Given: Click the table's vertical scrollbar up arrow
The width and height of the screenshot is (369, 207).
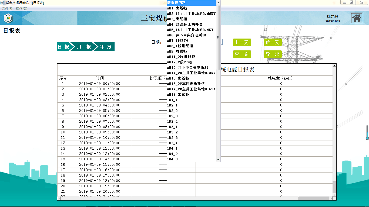Looking at the screenshot, I should click(x=334, y=65).
